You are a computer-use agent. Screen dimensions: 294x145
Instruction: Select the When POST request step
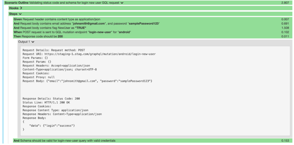tap(153, 32)
